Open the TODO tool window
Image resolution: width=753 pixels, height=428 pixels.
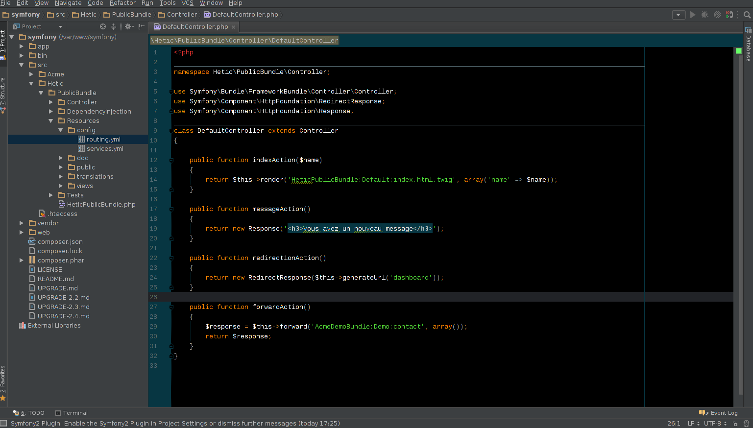[28, 413]
